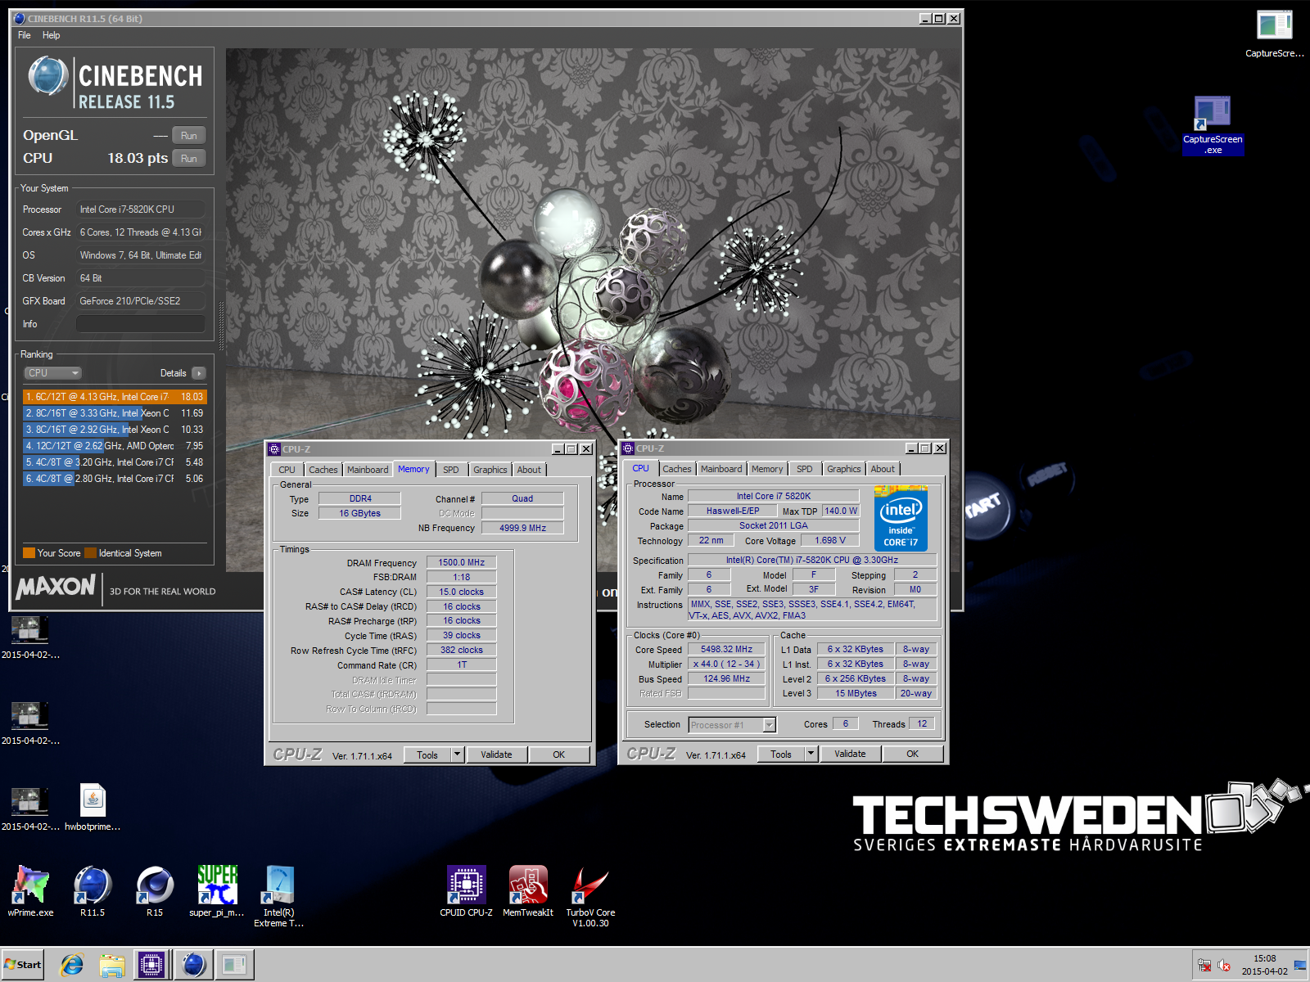1310x982 pixels.
Task: Select CaptureScreen.exe desktop icon
Action: (1213, 125)
